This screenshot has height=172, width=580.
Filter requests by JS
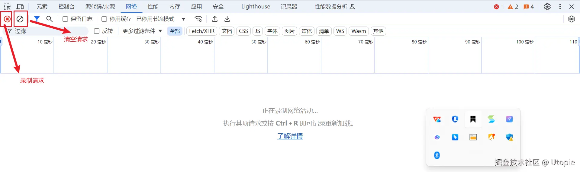(258, 31)
